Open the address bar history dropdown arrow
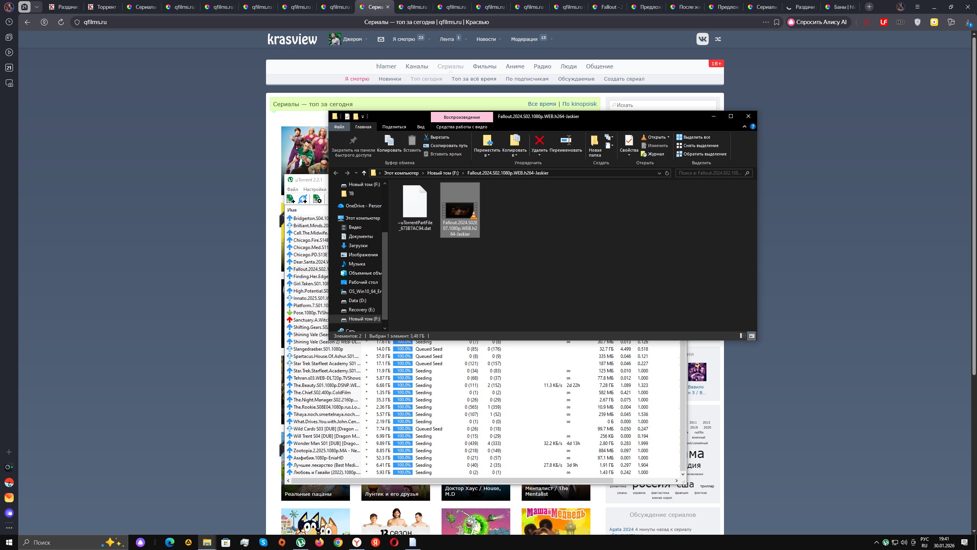Image resolution: width=977 pixels, height=550 pixels. (x=659, y=173)
